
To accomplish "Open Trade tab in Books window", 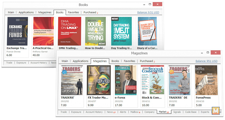I will (9, 63).
